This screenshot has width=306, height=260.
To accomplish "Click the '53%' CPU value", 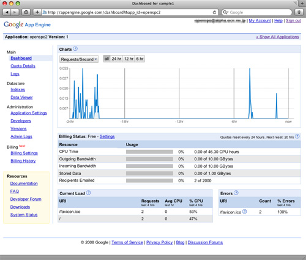I will coord(193,212).
